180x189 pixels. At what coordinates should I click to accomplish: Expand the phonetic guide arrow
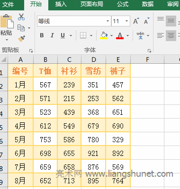point(148,35)
